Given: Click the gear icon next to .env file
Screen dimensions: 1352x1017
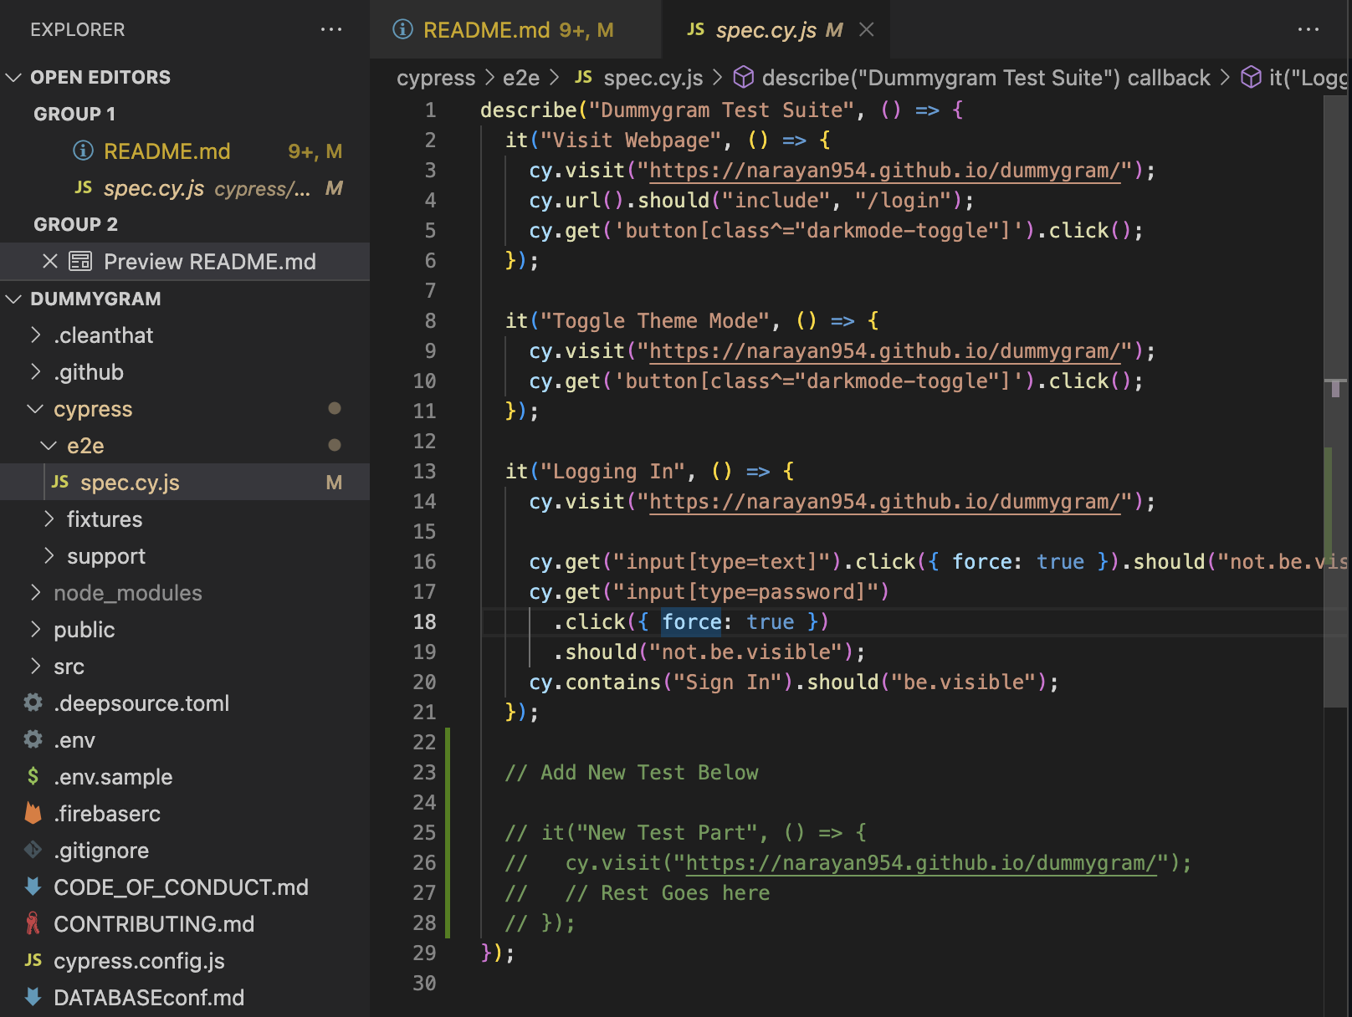Looking at the screenshot, I should point(33,739).
